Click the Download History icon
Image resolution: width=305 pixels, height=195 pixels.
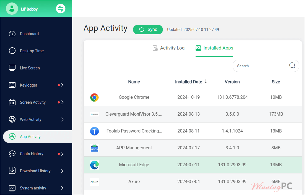click(x=12, y=171)
